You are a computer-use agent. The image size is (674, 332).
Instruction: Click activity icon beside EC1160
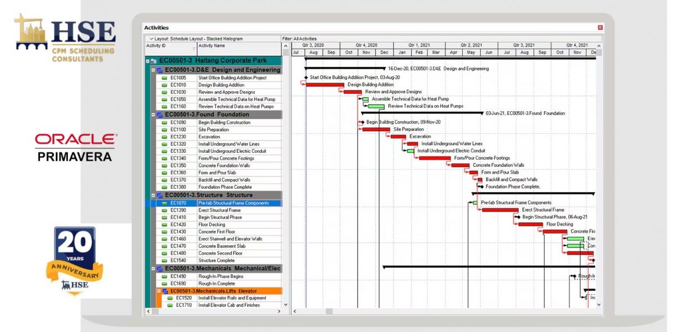(165, 107)
